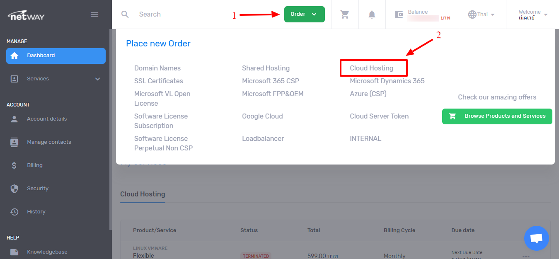Click the Security shield icon in sidebar

[15, 189]
